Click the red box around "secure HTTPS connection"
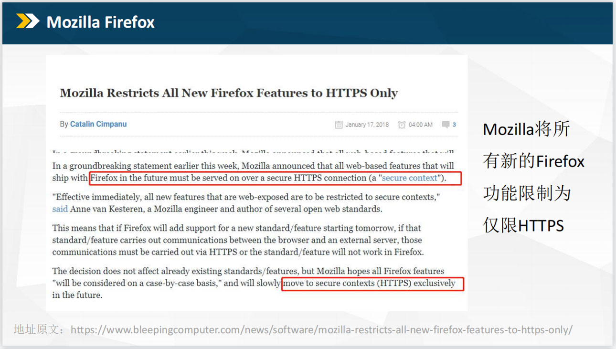 coord(275,178)
